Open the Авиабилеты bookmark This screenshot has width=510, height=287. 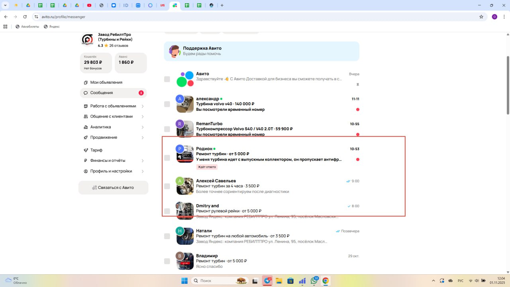pyautogui.click(x=27, y=27)
